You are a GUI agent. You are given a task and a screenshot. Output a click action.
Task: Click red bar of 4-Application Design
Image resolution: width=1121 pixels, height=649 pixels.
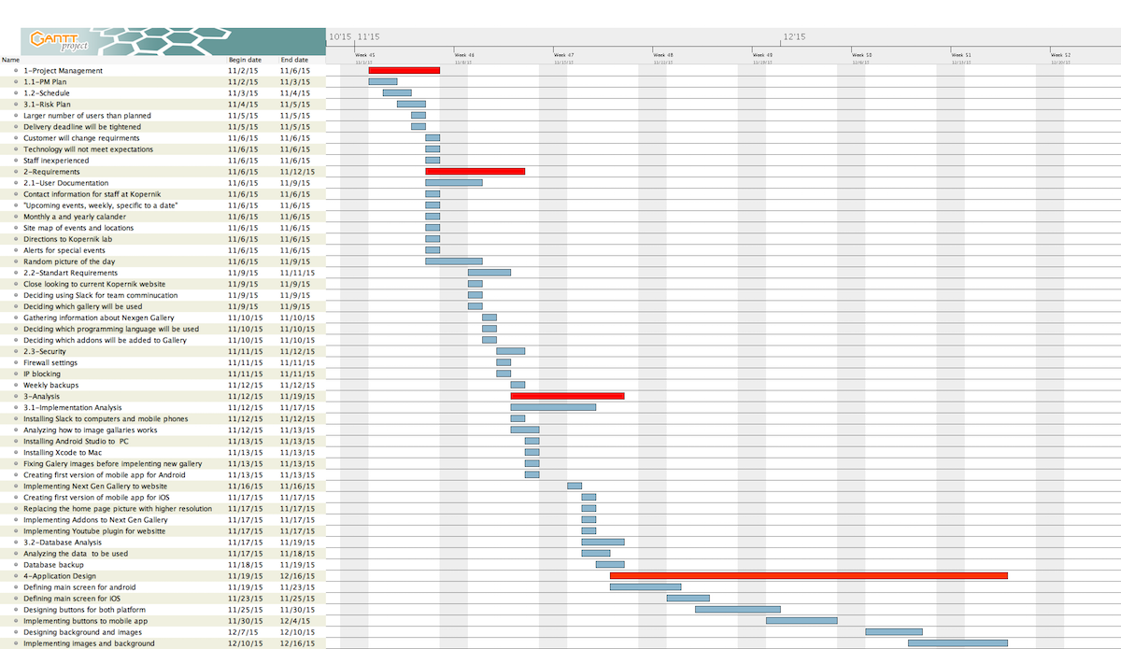point(808,575)
